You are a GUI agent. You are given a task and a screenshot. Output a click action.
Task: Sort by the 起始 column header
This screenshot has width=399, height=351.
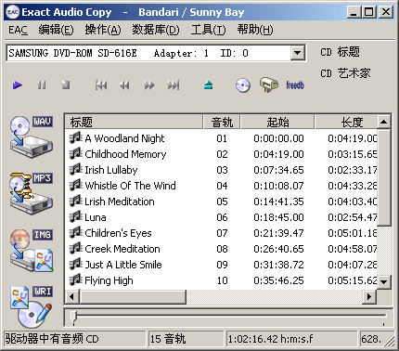point(277,122)
